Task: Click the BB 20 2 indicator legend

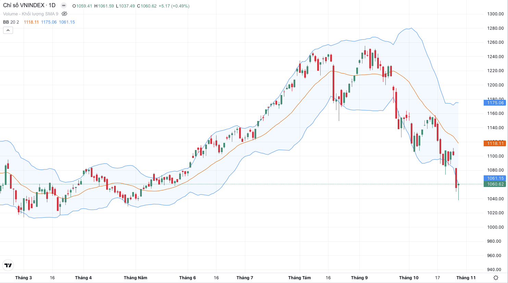Action: click(x=11, y=22)
